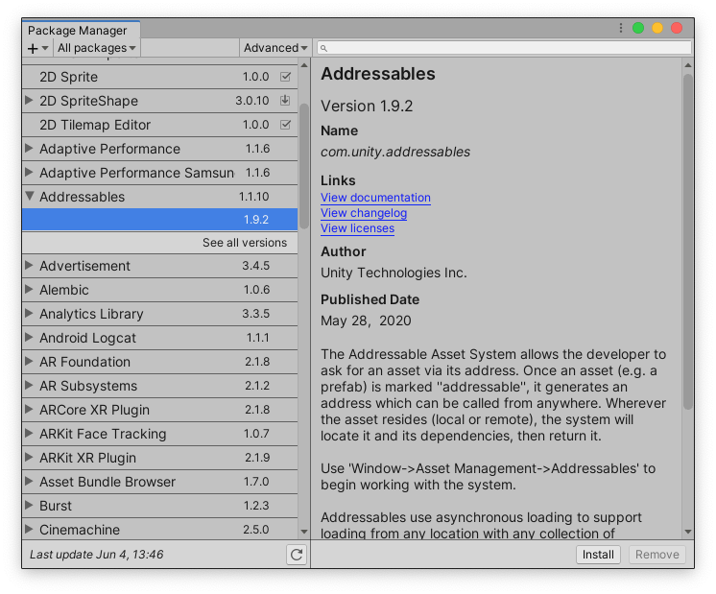Expand the Analytics Library arrow
The width and height of the screenshot is (716, 594).
[x=29, y=313]
